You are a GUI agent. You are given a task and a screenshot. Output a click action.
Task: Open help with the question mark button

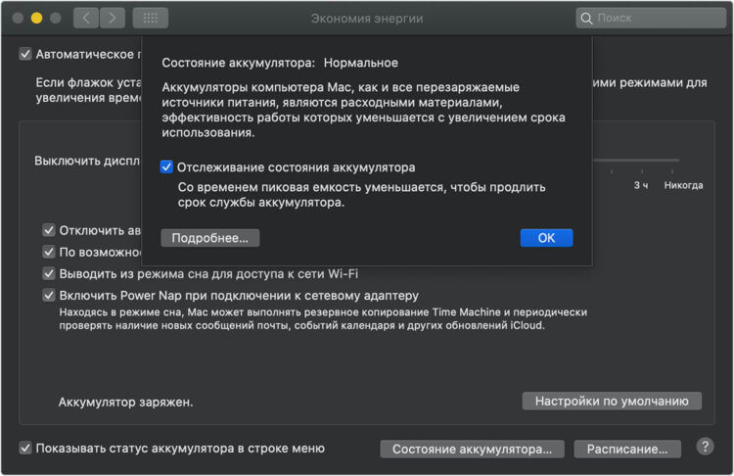705,447
